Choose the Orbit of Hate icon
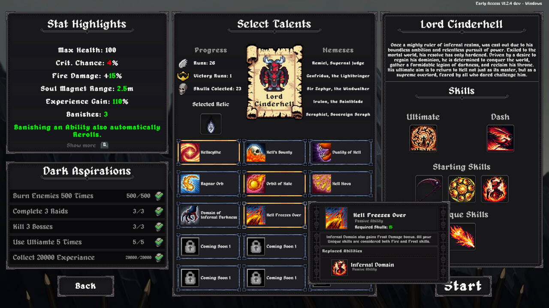 tap(256, 184)
